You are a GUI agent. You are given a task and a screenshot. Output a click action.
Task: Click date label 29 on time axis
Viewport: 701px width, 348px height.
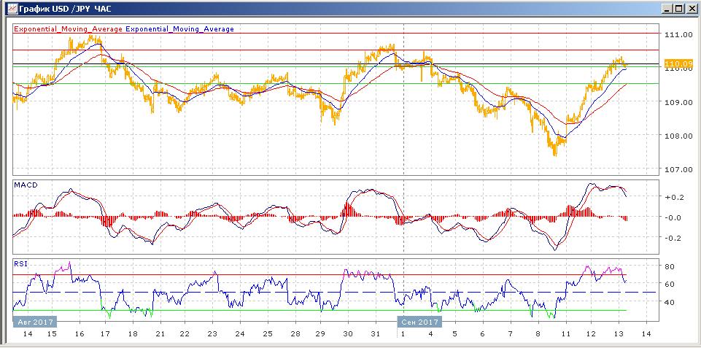point(320,335)
